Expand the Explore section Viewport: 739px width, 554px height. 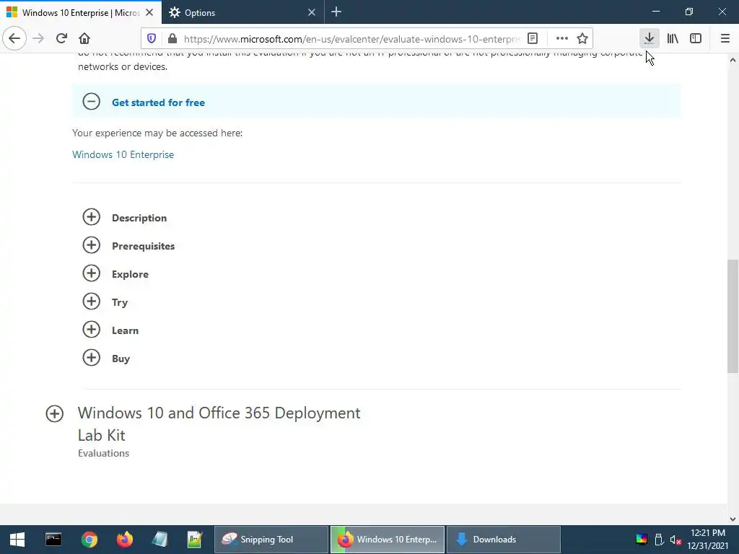[92, 273]
